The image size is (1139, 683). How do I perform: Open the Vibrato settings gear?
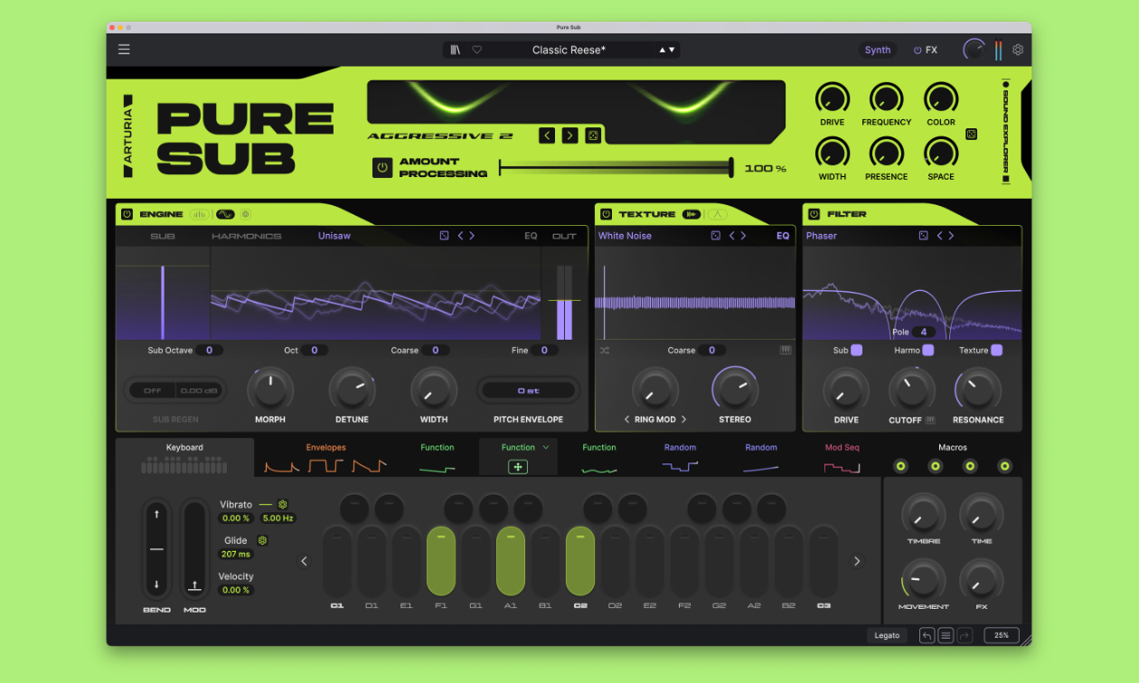(x=282, y=504)
